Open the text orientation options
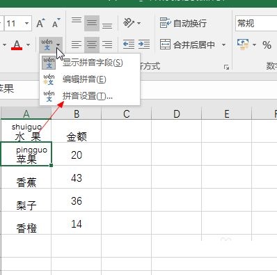Viewport: 277px width, 275px height. click(x=132, y=23)
